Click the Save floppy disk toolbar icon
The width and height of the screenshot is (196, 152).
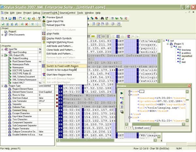14,19
